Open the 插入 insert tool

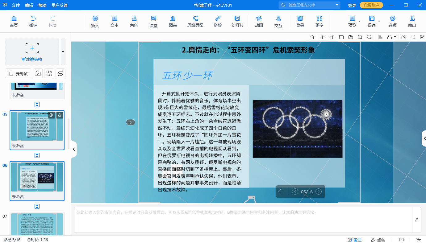(95, 21)
